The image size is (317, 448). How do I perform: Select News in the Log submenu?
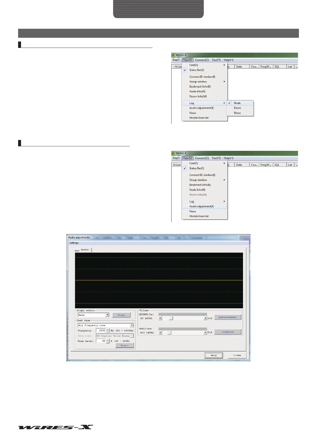coord(240,113)
